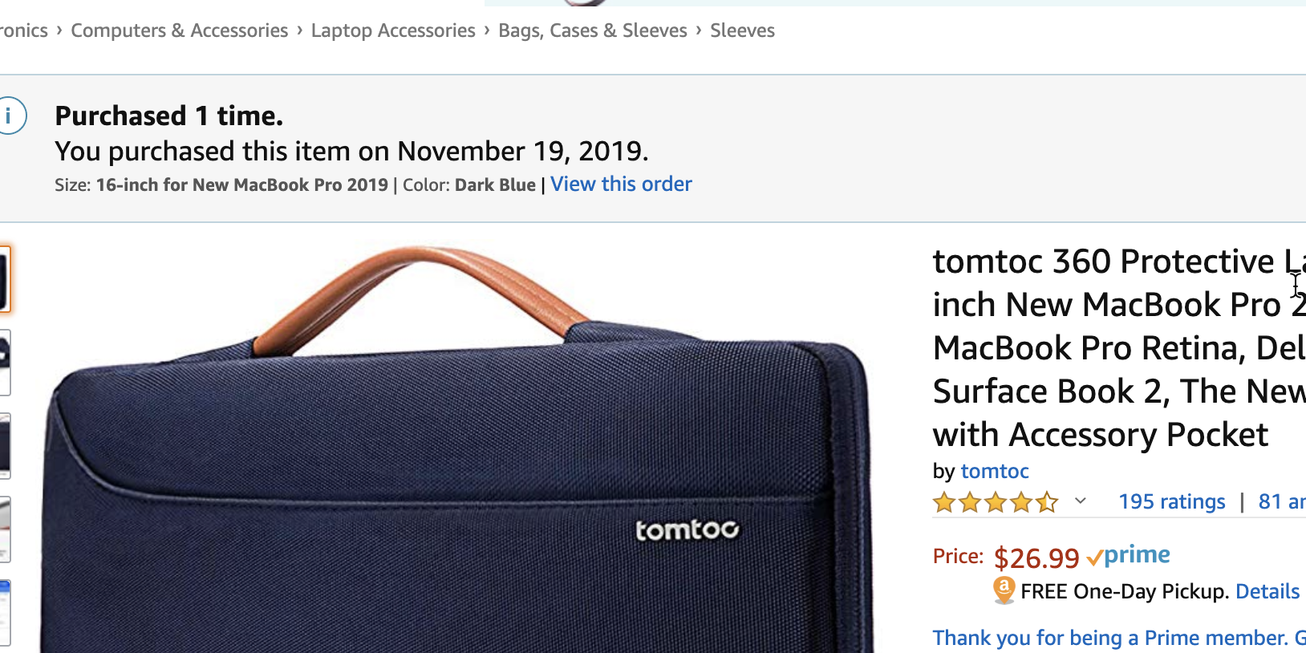
Task: Click the View this order link
Action: [x=621, y=185]
